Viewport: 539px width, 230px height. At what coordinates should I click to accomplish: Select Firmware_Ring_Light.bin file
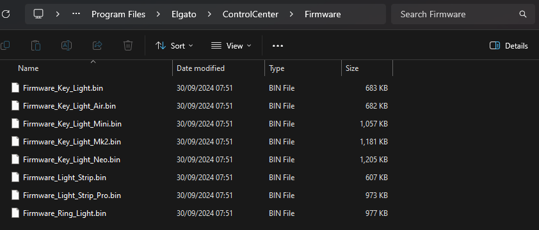[x=65, y=213]
